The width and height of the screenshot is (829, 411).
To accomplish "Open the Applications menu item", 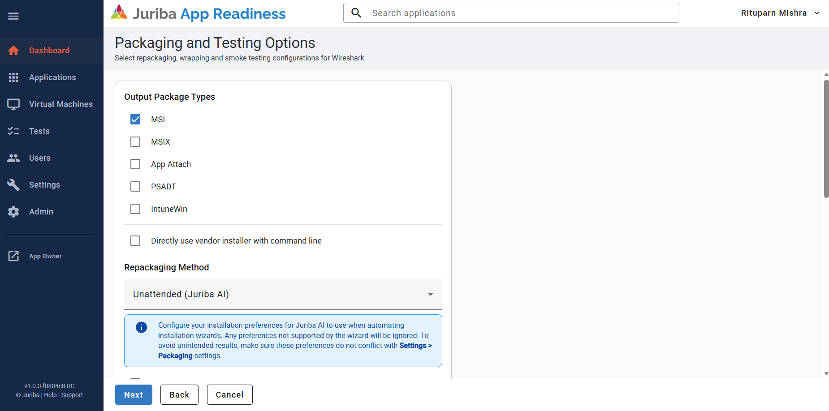I will 52,77.
